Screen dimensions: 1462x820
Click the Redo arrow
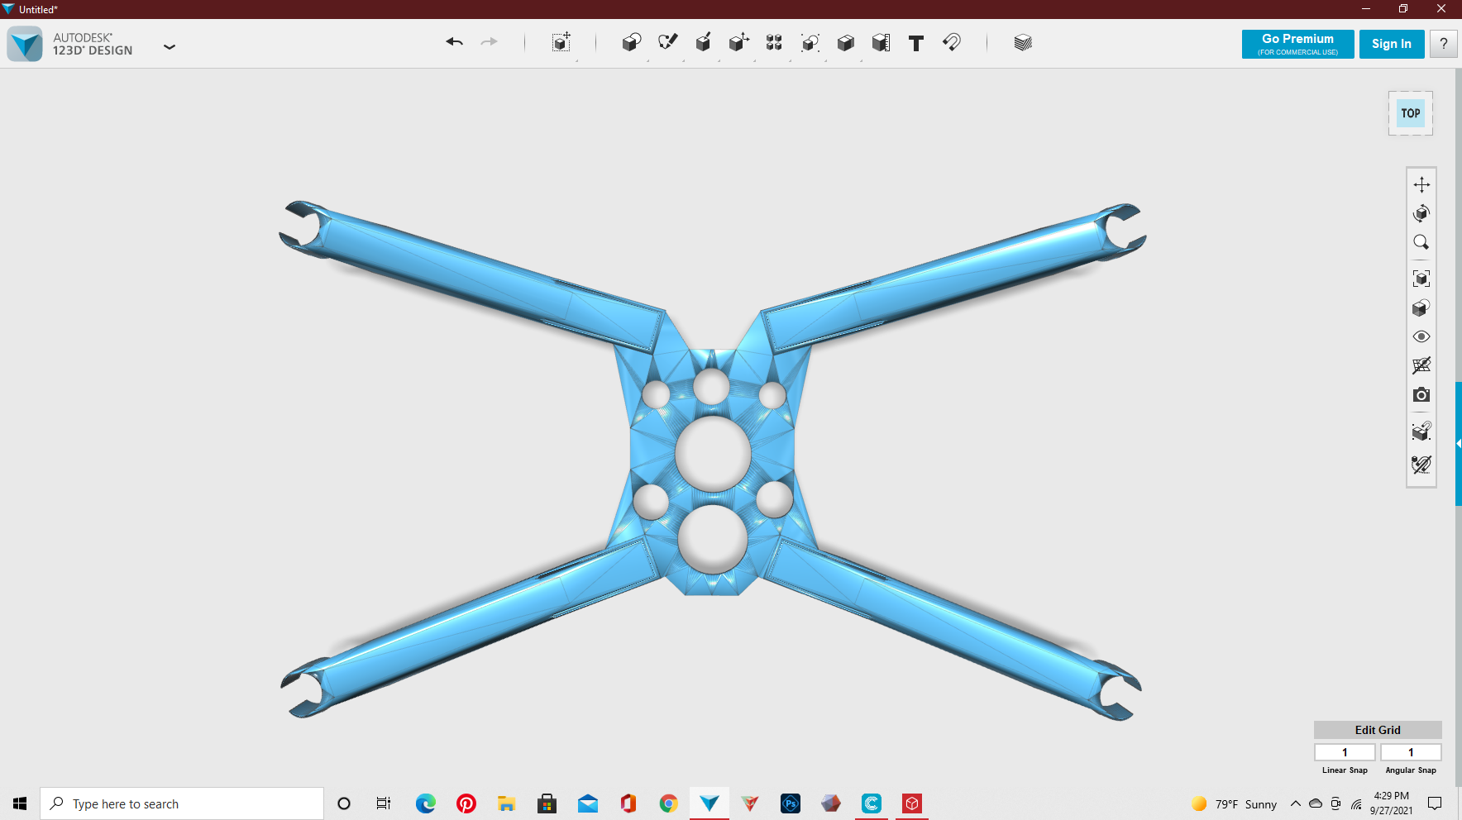[490, 42]
